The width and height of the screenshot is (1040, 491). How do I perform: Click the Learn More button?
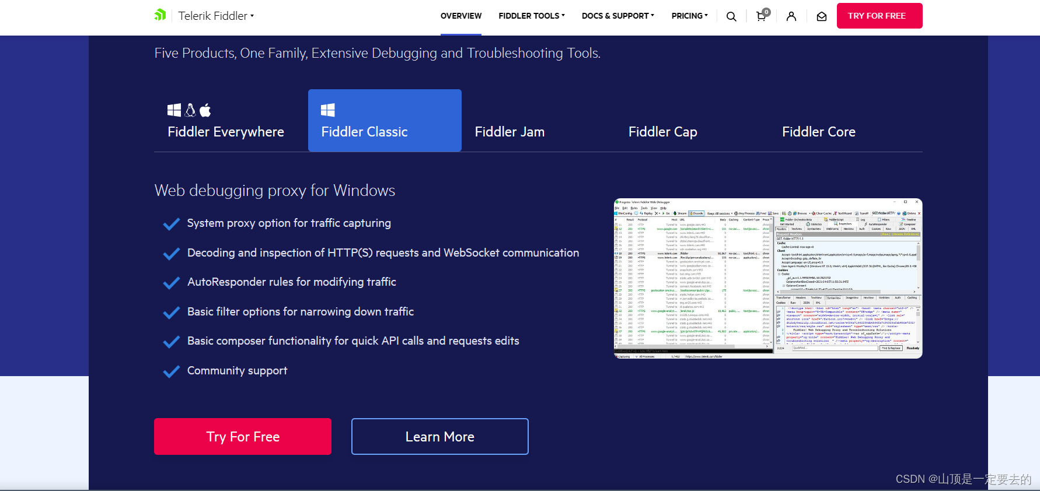tap(440, 436)
